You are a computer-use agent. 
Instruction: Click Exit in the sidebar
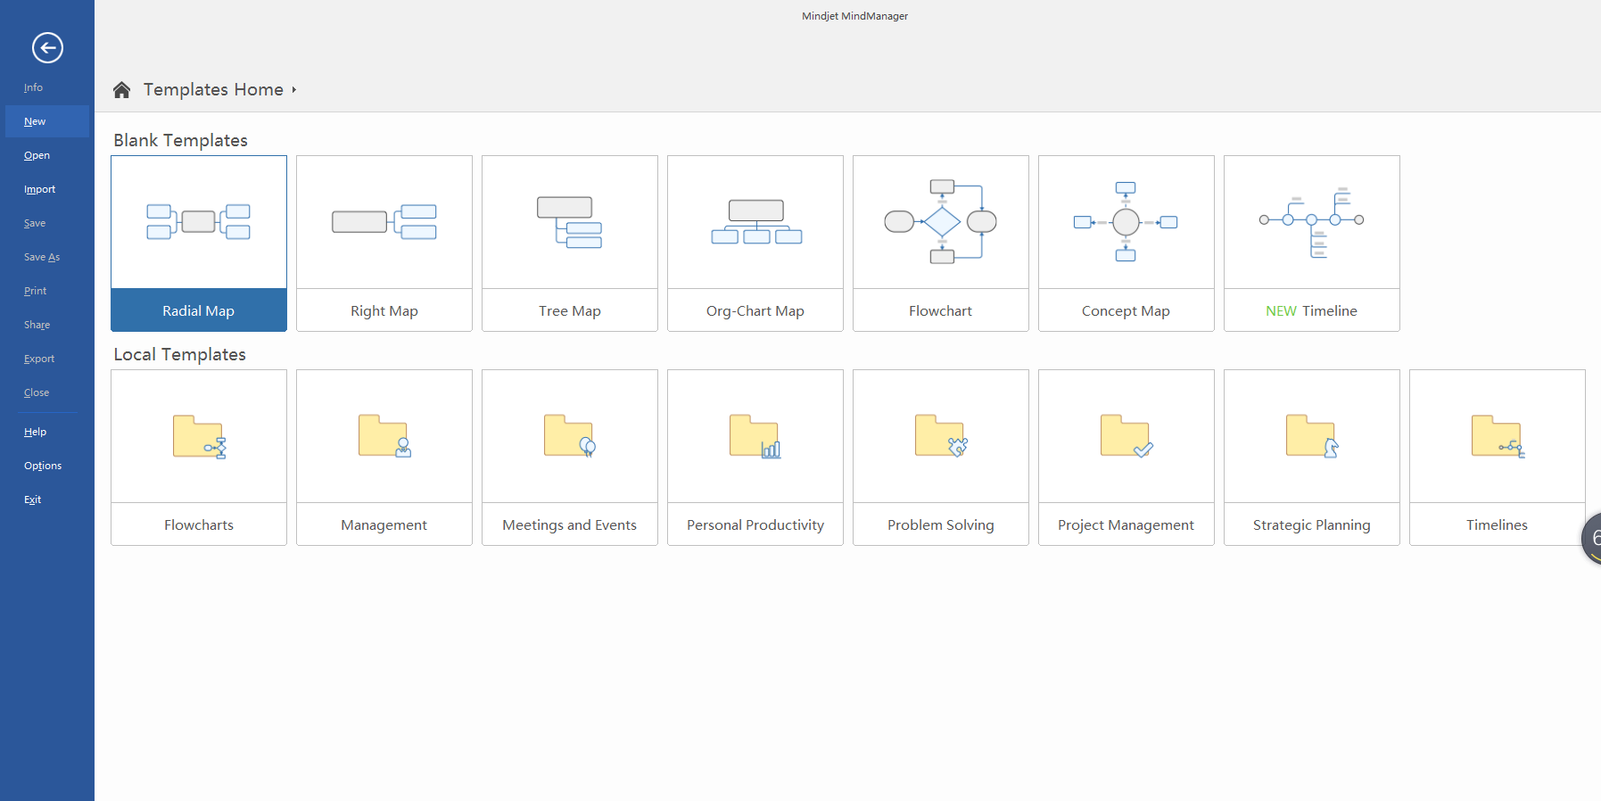click(x=32, y=500)
